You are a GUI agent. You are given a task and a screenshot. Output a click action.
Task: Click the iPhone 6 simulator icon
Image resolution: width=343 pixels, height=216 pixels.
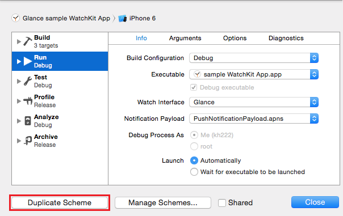pos(123,18)
